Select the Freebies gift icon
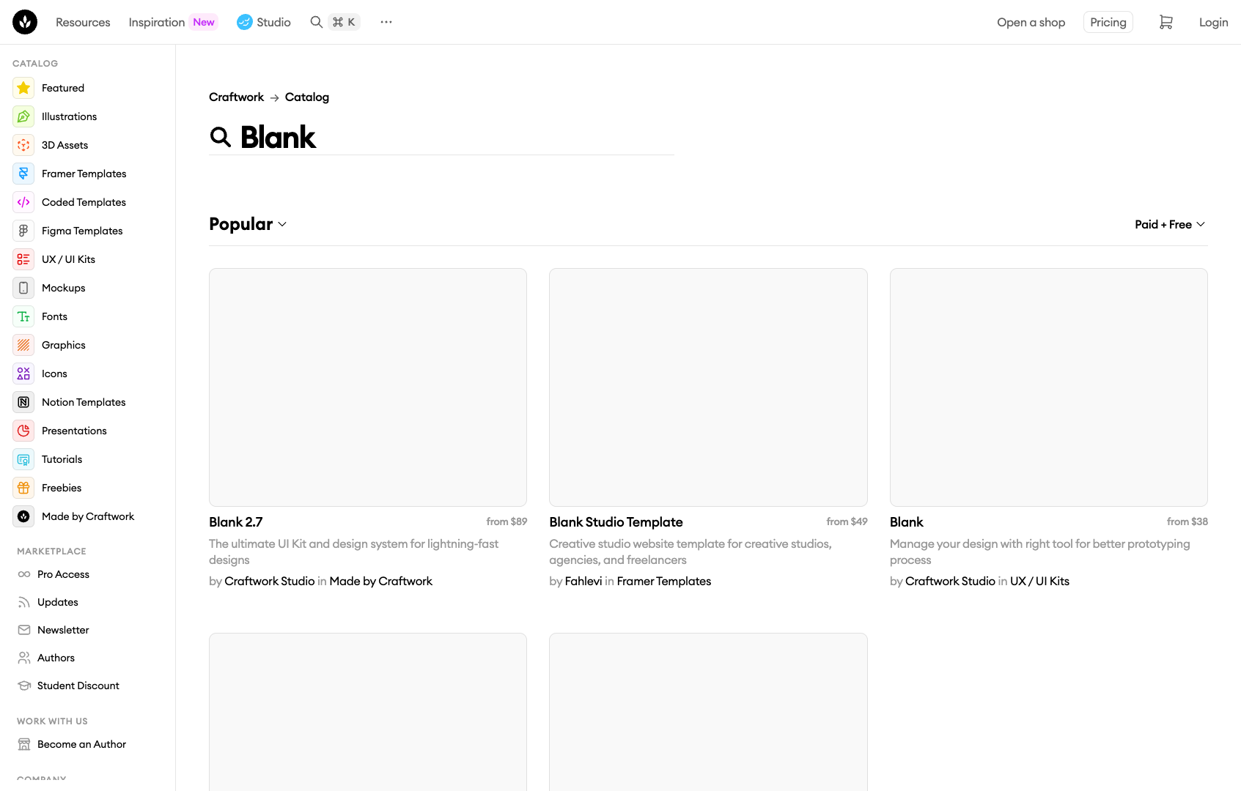Screen dimensions: 1241x791 tap(23, 488)
